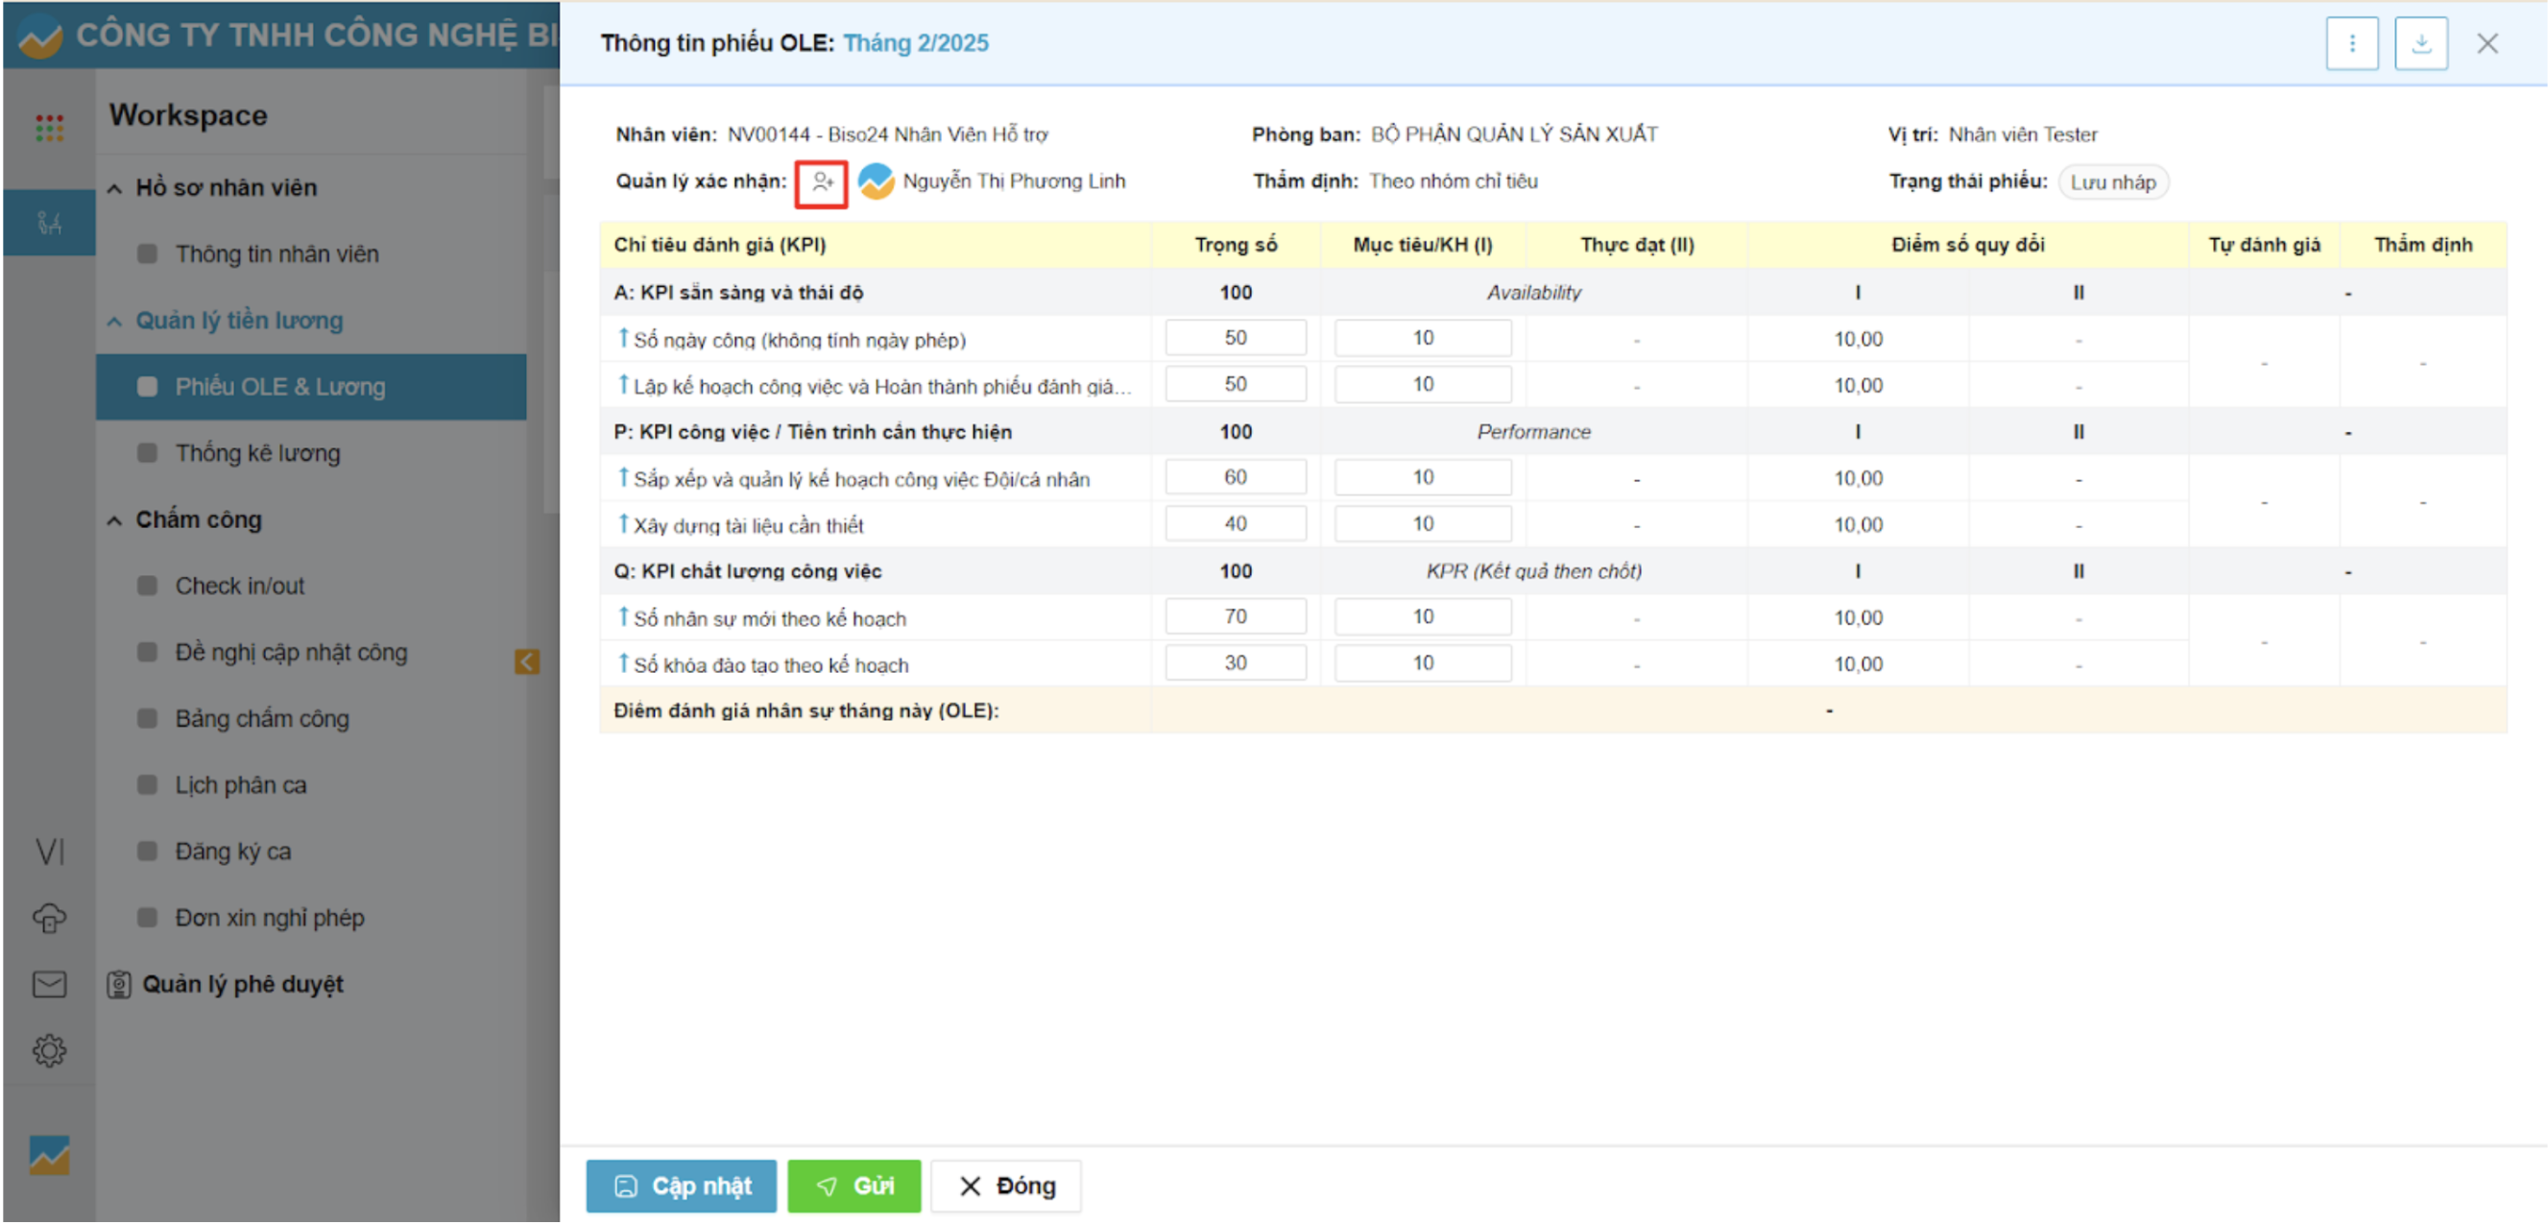Open the three-dot options menu
The width and height of the screenshot is (2548, 1225).
pos(2351,43)
